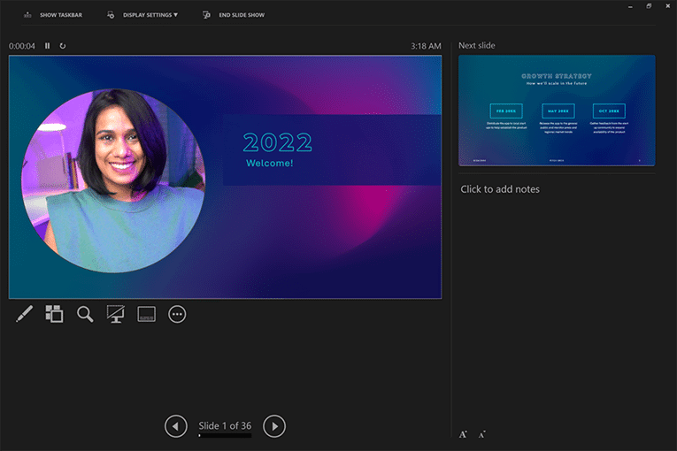
Task: Pause the presentation timer
Action: [48, 46]
